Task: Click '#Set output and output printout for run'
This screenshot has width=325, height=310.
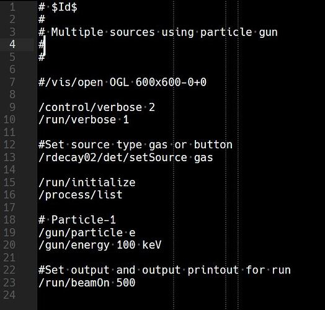Action: (164, 270)
